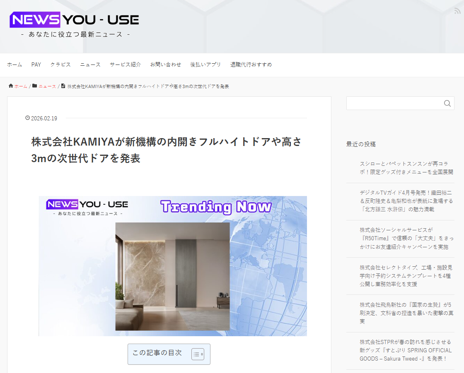This screenshot has width=464, height=373.
Task: Open the ホーム menu item
Action: 15,65
